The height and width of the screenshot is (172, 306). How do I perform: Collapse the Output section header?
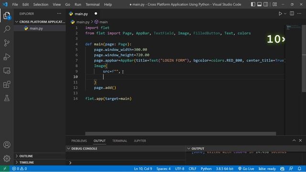(246, 149)
